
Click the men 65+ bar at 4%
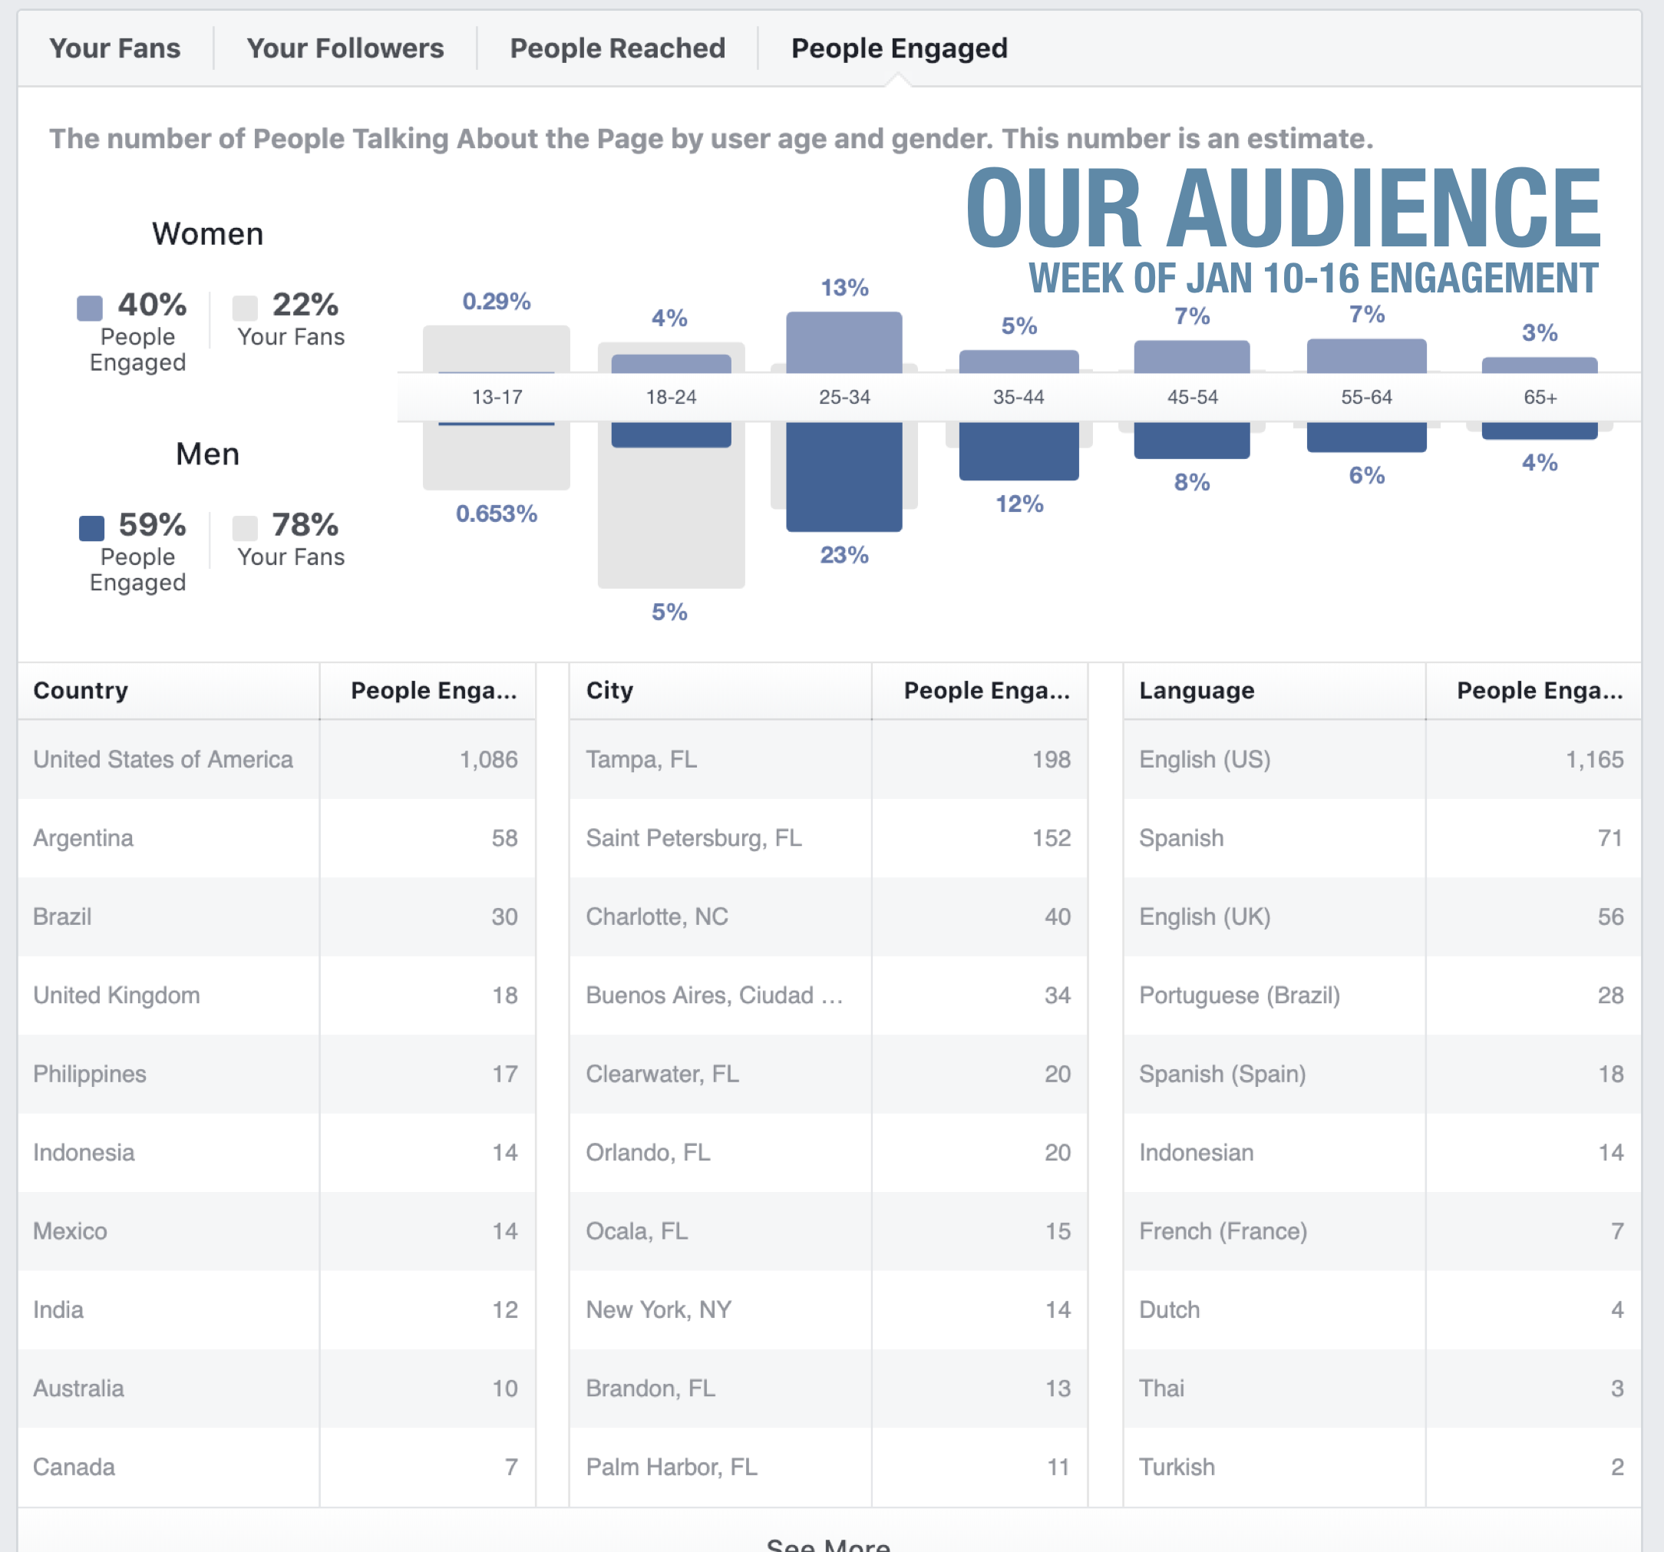[1540, 431]
